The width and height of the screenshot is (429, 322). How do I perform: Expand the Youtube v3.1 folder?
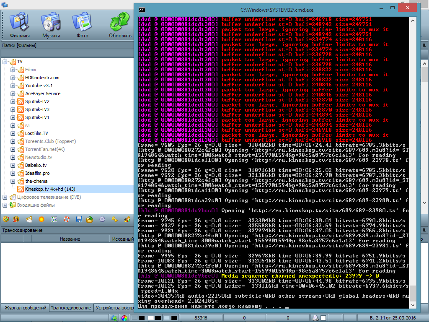13,86
